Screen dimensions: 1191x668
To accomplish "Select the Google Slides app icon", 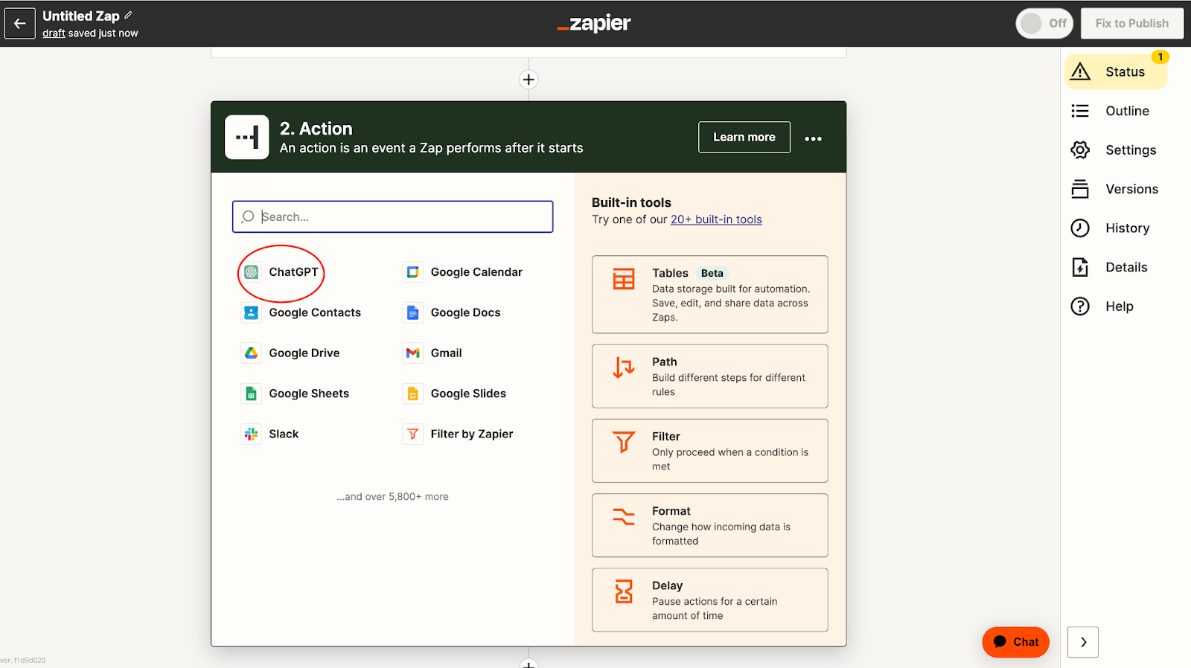I will pos(413,394).
